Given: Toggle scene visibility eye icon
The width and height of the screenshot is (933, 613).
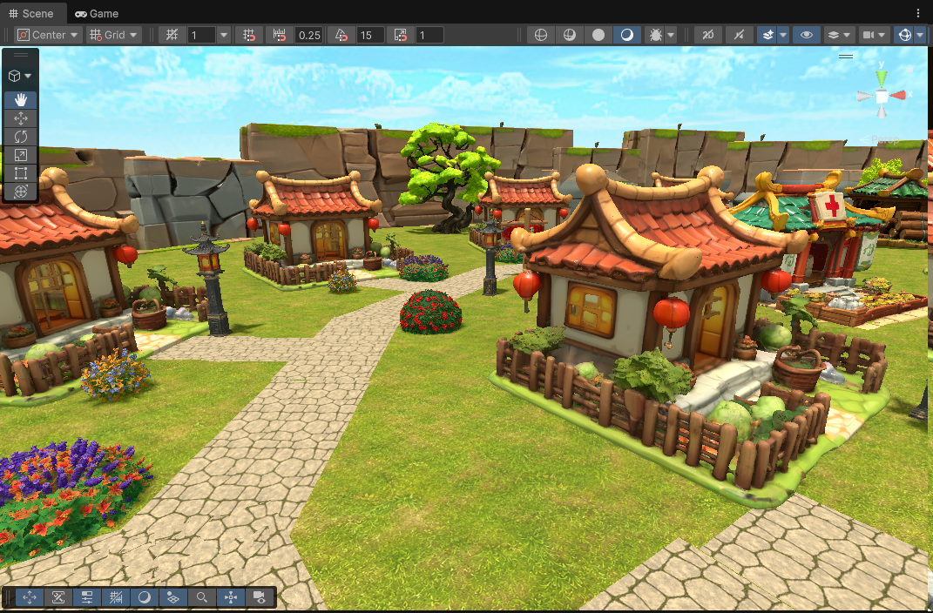Looking at the screenshot, I should point(807,35).
